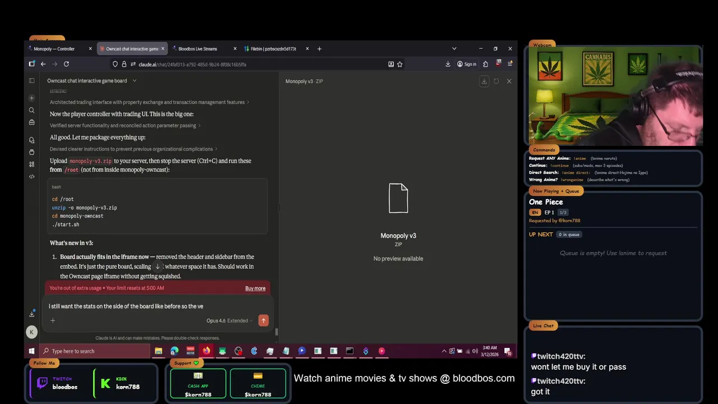
Task: Open the Windows Start menu
Action: pyautogui.click(x=31, y=351)
